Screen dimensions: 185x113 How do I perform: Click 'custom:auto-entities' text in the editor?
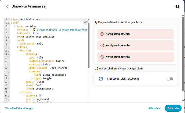point(40,37)
